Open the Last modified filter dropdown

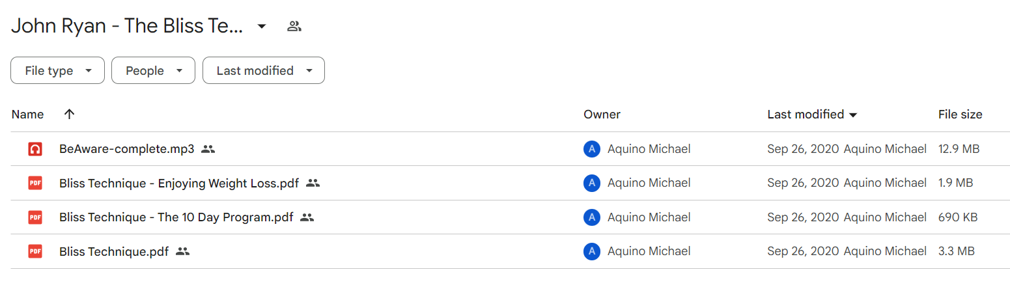(264, 70)
